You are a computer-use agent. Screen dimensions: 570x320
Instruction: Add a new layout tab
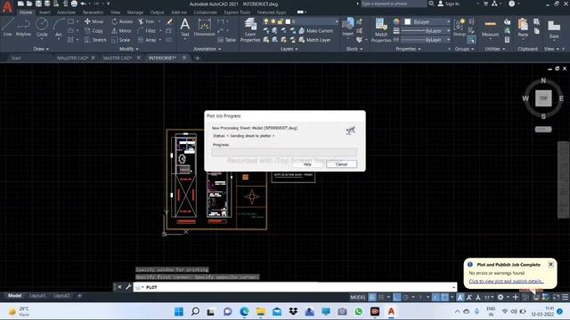pos(79,296)
